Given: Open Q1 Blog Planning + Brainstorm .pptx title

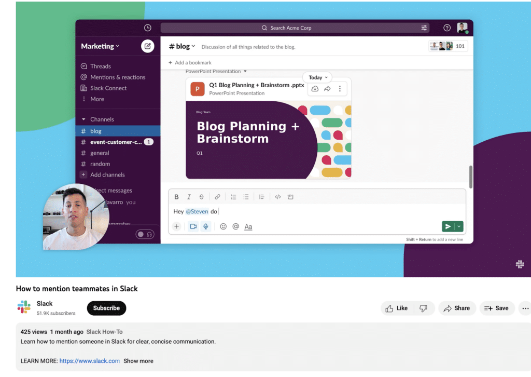Looking at the screenshot, I should [256, 85].
